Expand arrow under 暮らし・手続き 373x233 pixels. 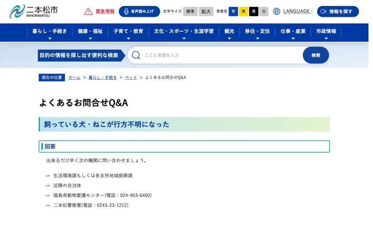coord(50,39)
